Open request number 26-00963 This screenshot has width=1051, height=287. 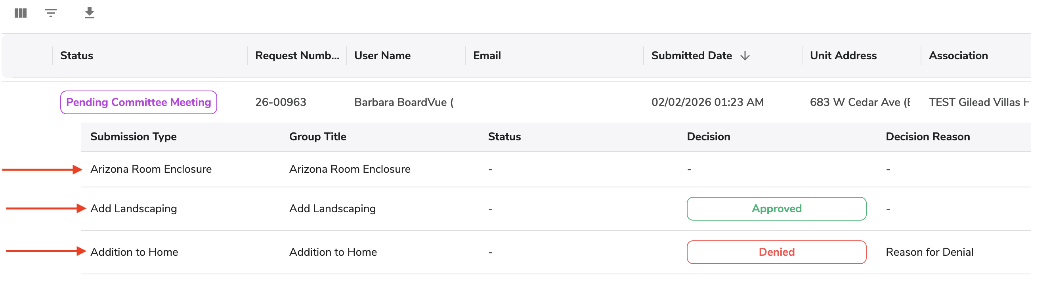[281, 102]
